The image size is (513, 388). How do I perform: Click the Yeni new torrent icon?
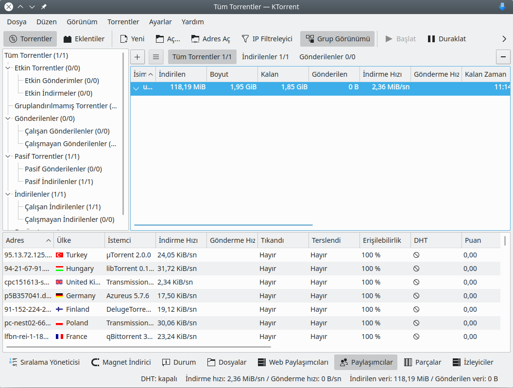pyautogui.click(x=124, y=39)
